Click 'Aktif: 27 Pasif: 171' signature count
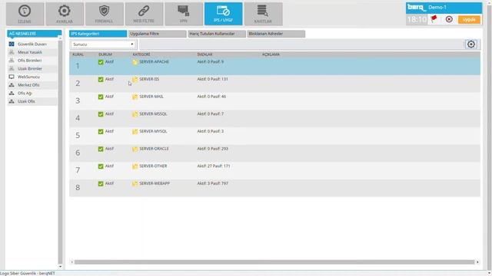The image size is (492, 276). coord(214,166)
